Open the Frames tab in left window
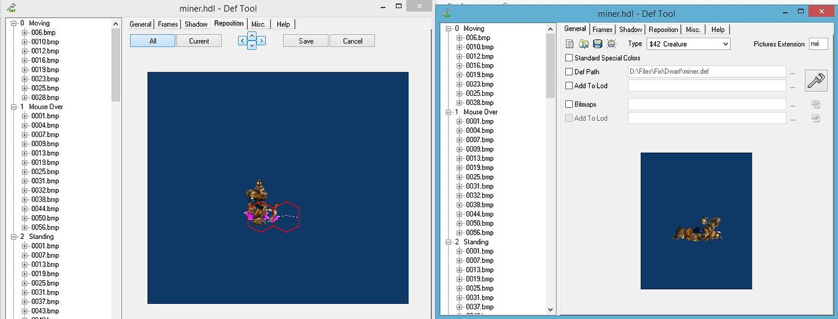This screenshot has width=838, height=319. (x=168, y=24)
